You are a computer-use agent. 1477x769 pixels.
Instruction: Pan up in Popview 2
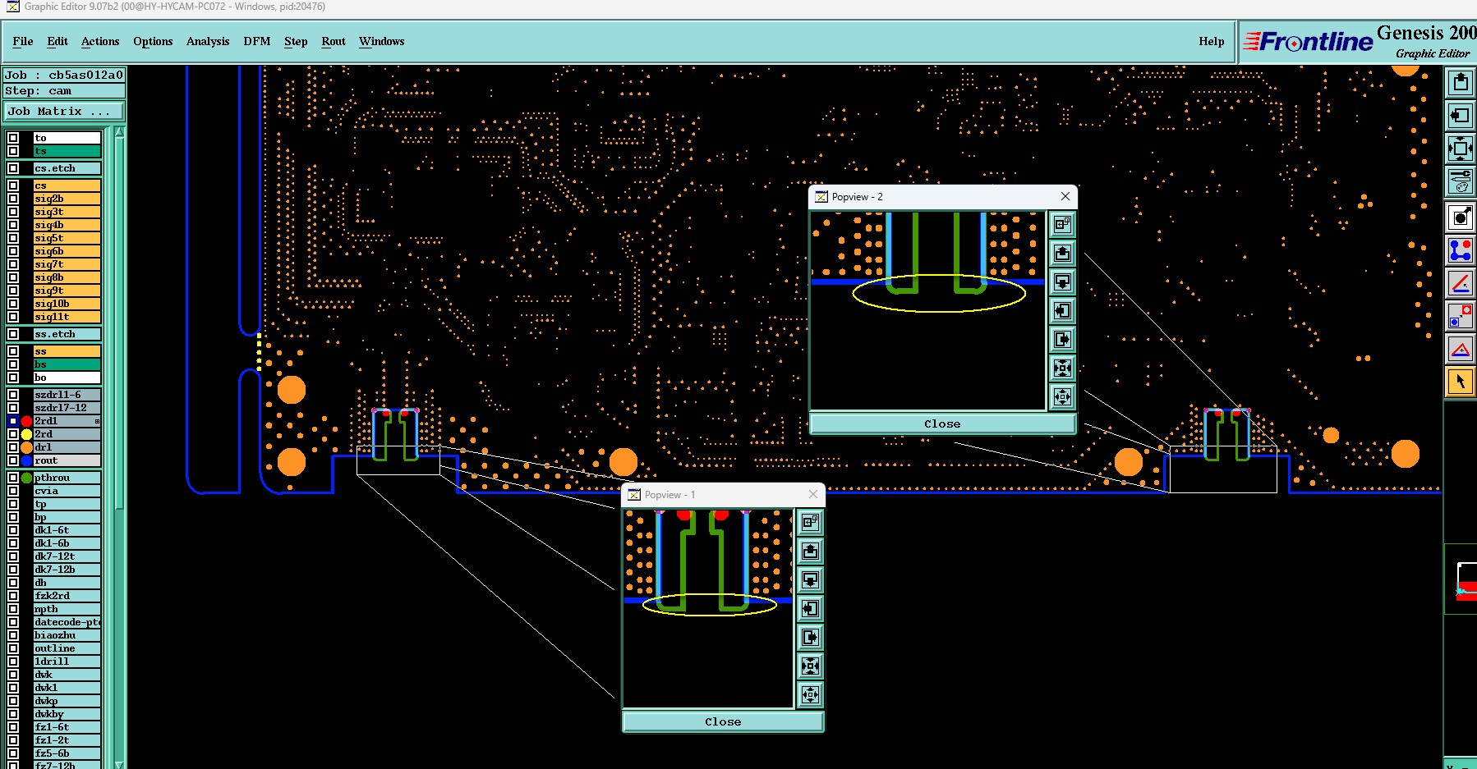coord(1062,253)
